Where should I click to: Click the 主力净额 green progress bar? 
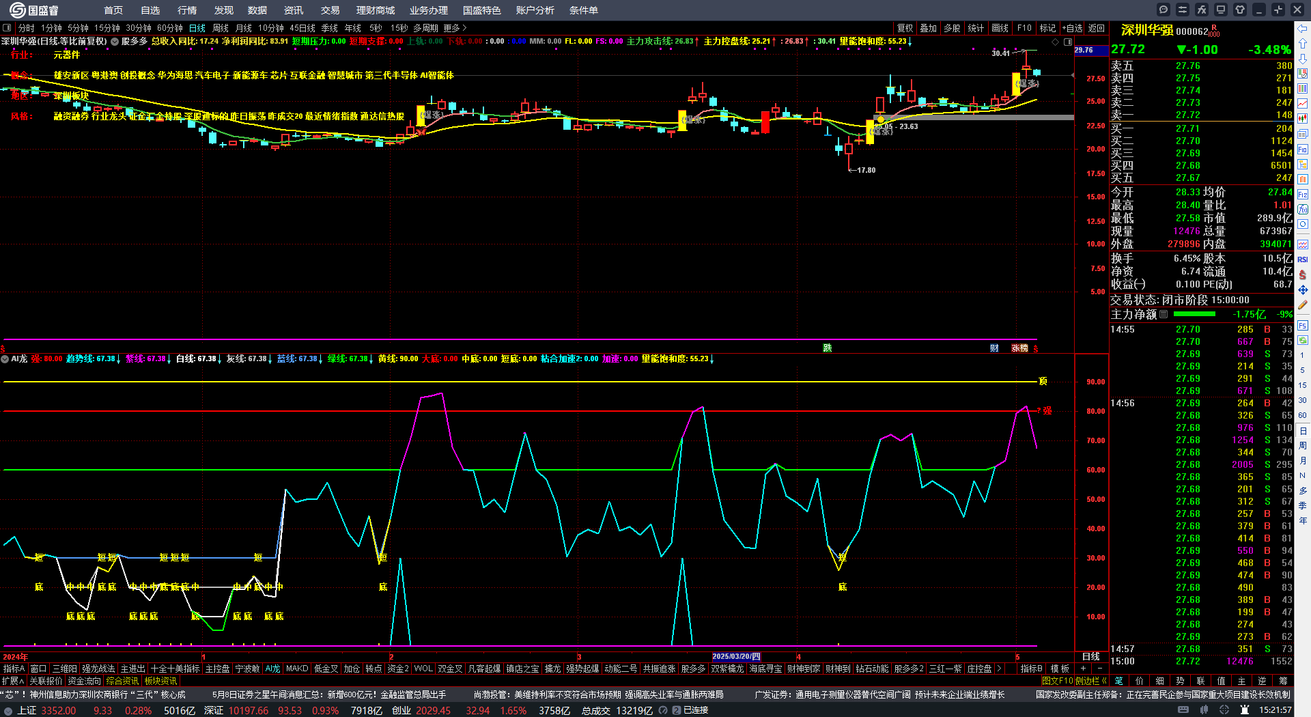click(1194, 314)
